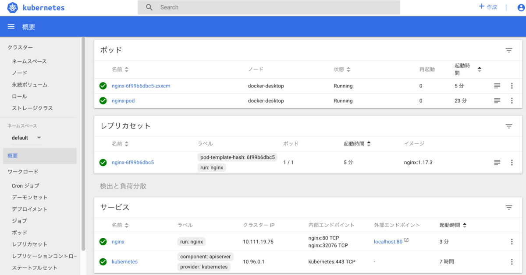Screen dimensions: 526x275
Task: Open filter icon in サービス card
Action: (x=509, y=208)
